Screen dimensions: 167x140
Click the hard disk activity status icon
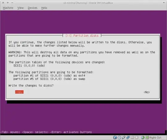115,138
